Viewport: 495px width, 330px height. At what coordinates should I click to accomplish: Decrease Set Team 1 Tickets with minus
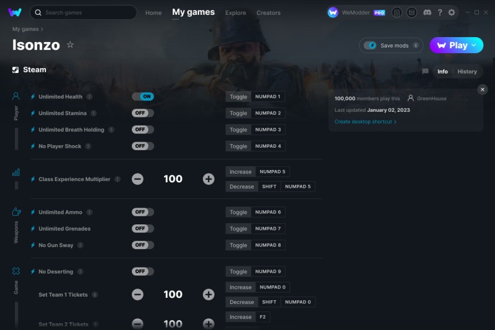137,294
